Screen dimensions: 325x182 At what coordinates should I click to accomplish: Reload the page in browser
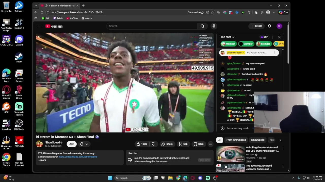click(42, 12)
